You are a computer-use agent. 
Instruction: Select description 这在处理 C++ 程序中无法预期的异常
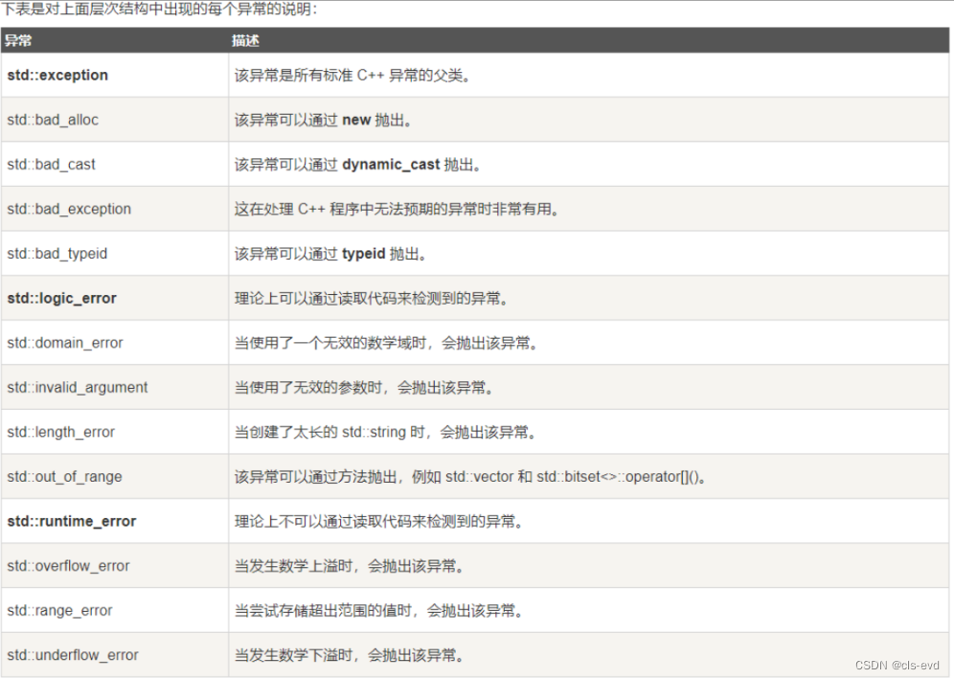point(397,209)
